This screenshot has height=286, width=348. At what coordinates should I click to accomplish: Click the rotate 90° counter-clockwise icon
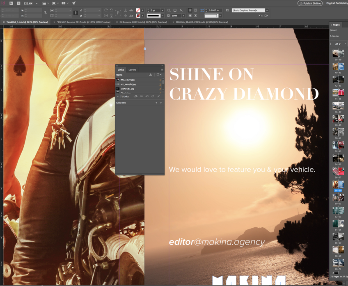coord(111,10)
